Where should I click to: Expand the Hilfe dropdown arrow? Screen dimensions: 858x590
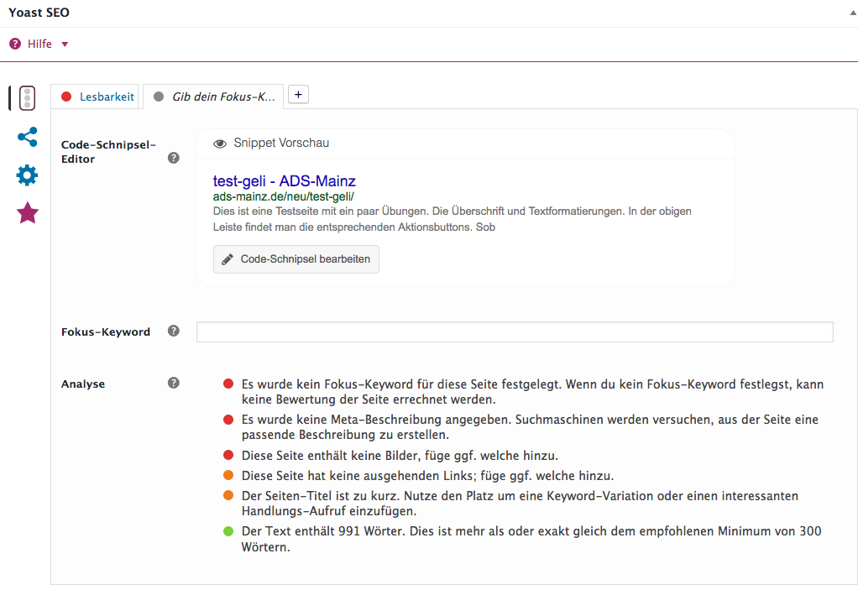[x=65, y=44]
